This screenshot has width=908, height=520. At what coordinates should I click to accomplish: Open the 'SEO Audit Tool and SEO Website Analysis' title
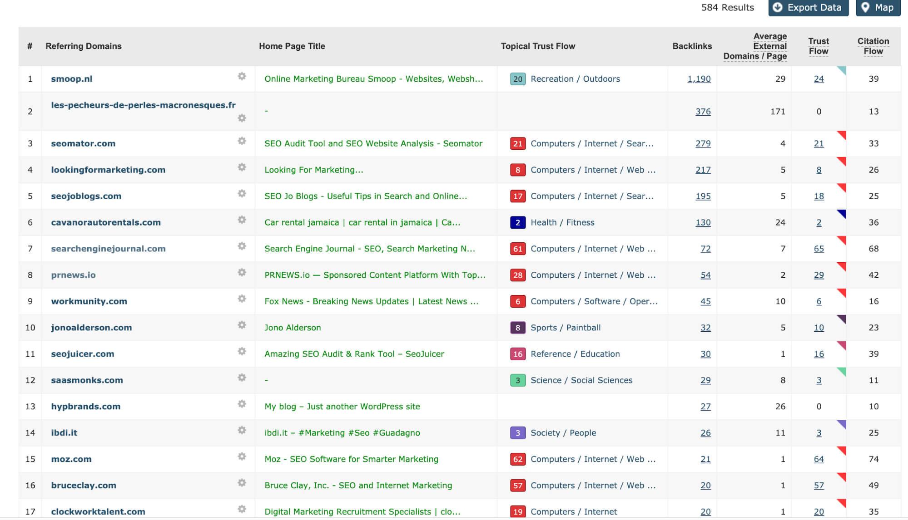(373, 143)
